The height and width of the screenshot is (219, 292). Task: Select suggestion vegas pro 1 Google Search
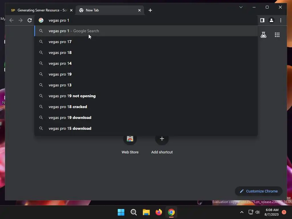click(146, 31)
